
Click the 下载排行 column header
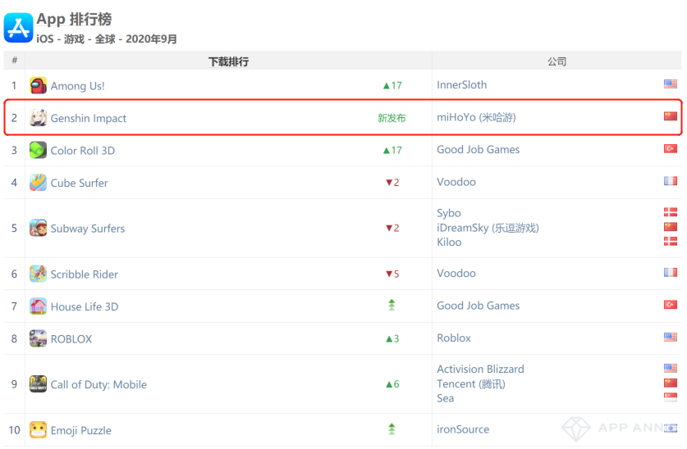point(228,61)
